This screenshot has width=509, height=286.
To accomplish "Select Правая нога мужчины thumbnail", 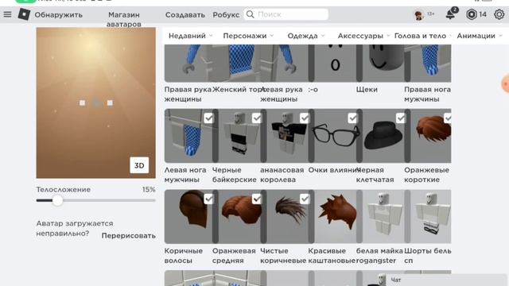I will click(429, 64).
